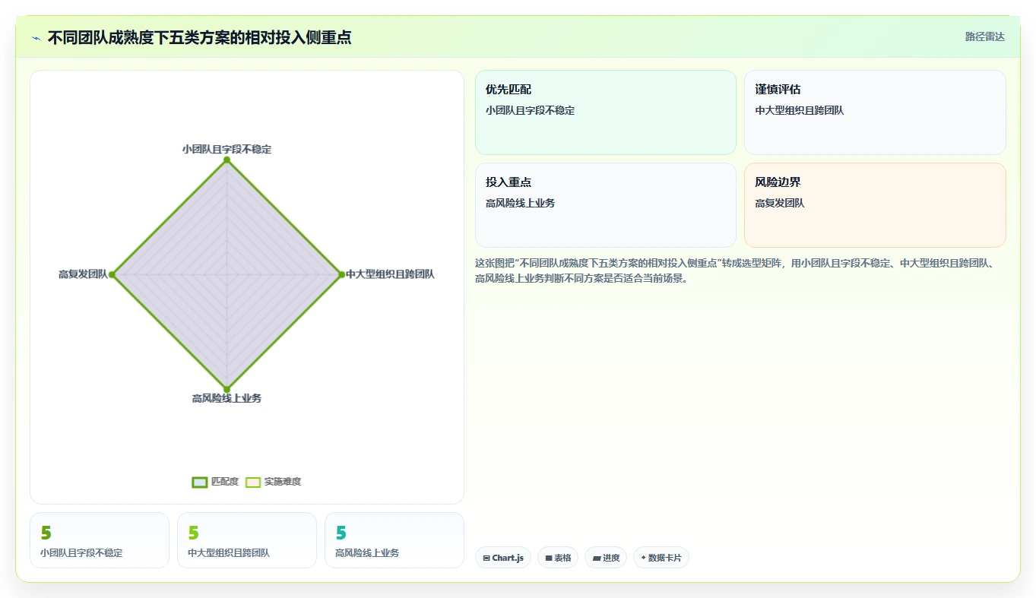Open the 谨慎评估 card

click(x=875, y=112)
